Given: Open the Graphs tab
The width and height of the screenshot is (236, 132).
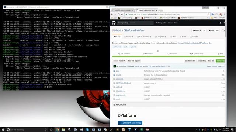Looking at the screenshot, I should [194, 37].
